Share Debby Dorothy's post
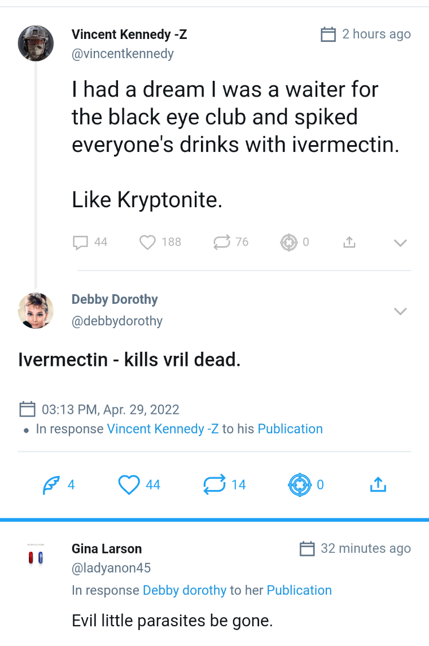429x646 pixels. click(378, 484)
